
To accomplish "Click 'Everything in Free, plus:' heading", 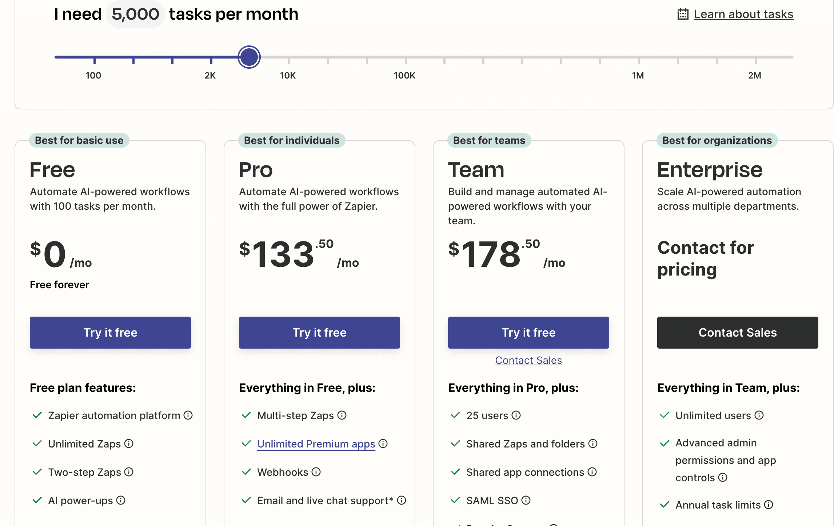I will [307, 388].
